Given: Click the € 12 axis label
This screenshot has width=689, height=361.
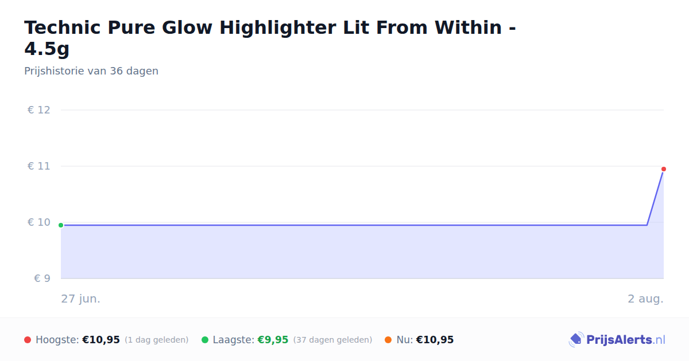Looking at the screenshot, I should pos(39,110).
